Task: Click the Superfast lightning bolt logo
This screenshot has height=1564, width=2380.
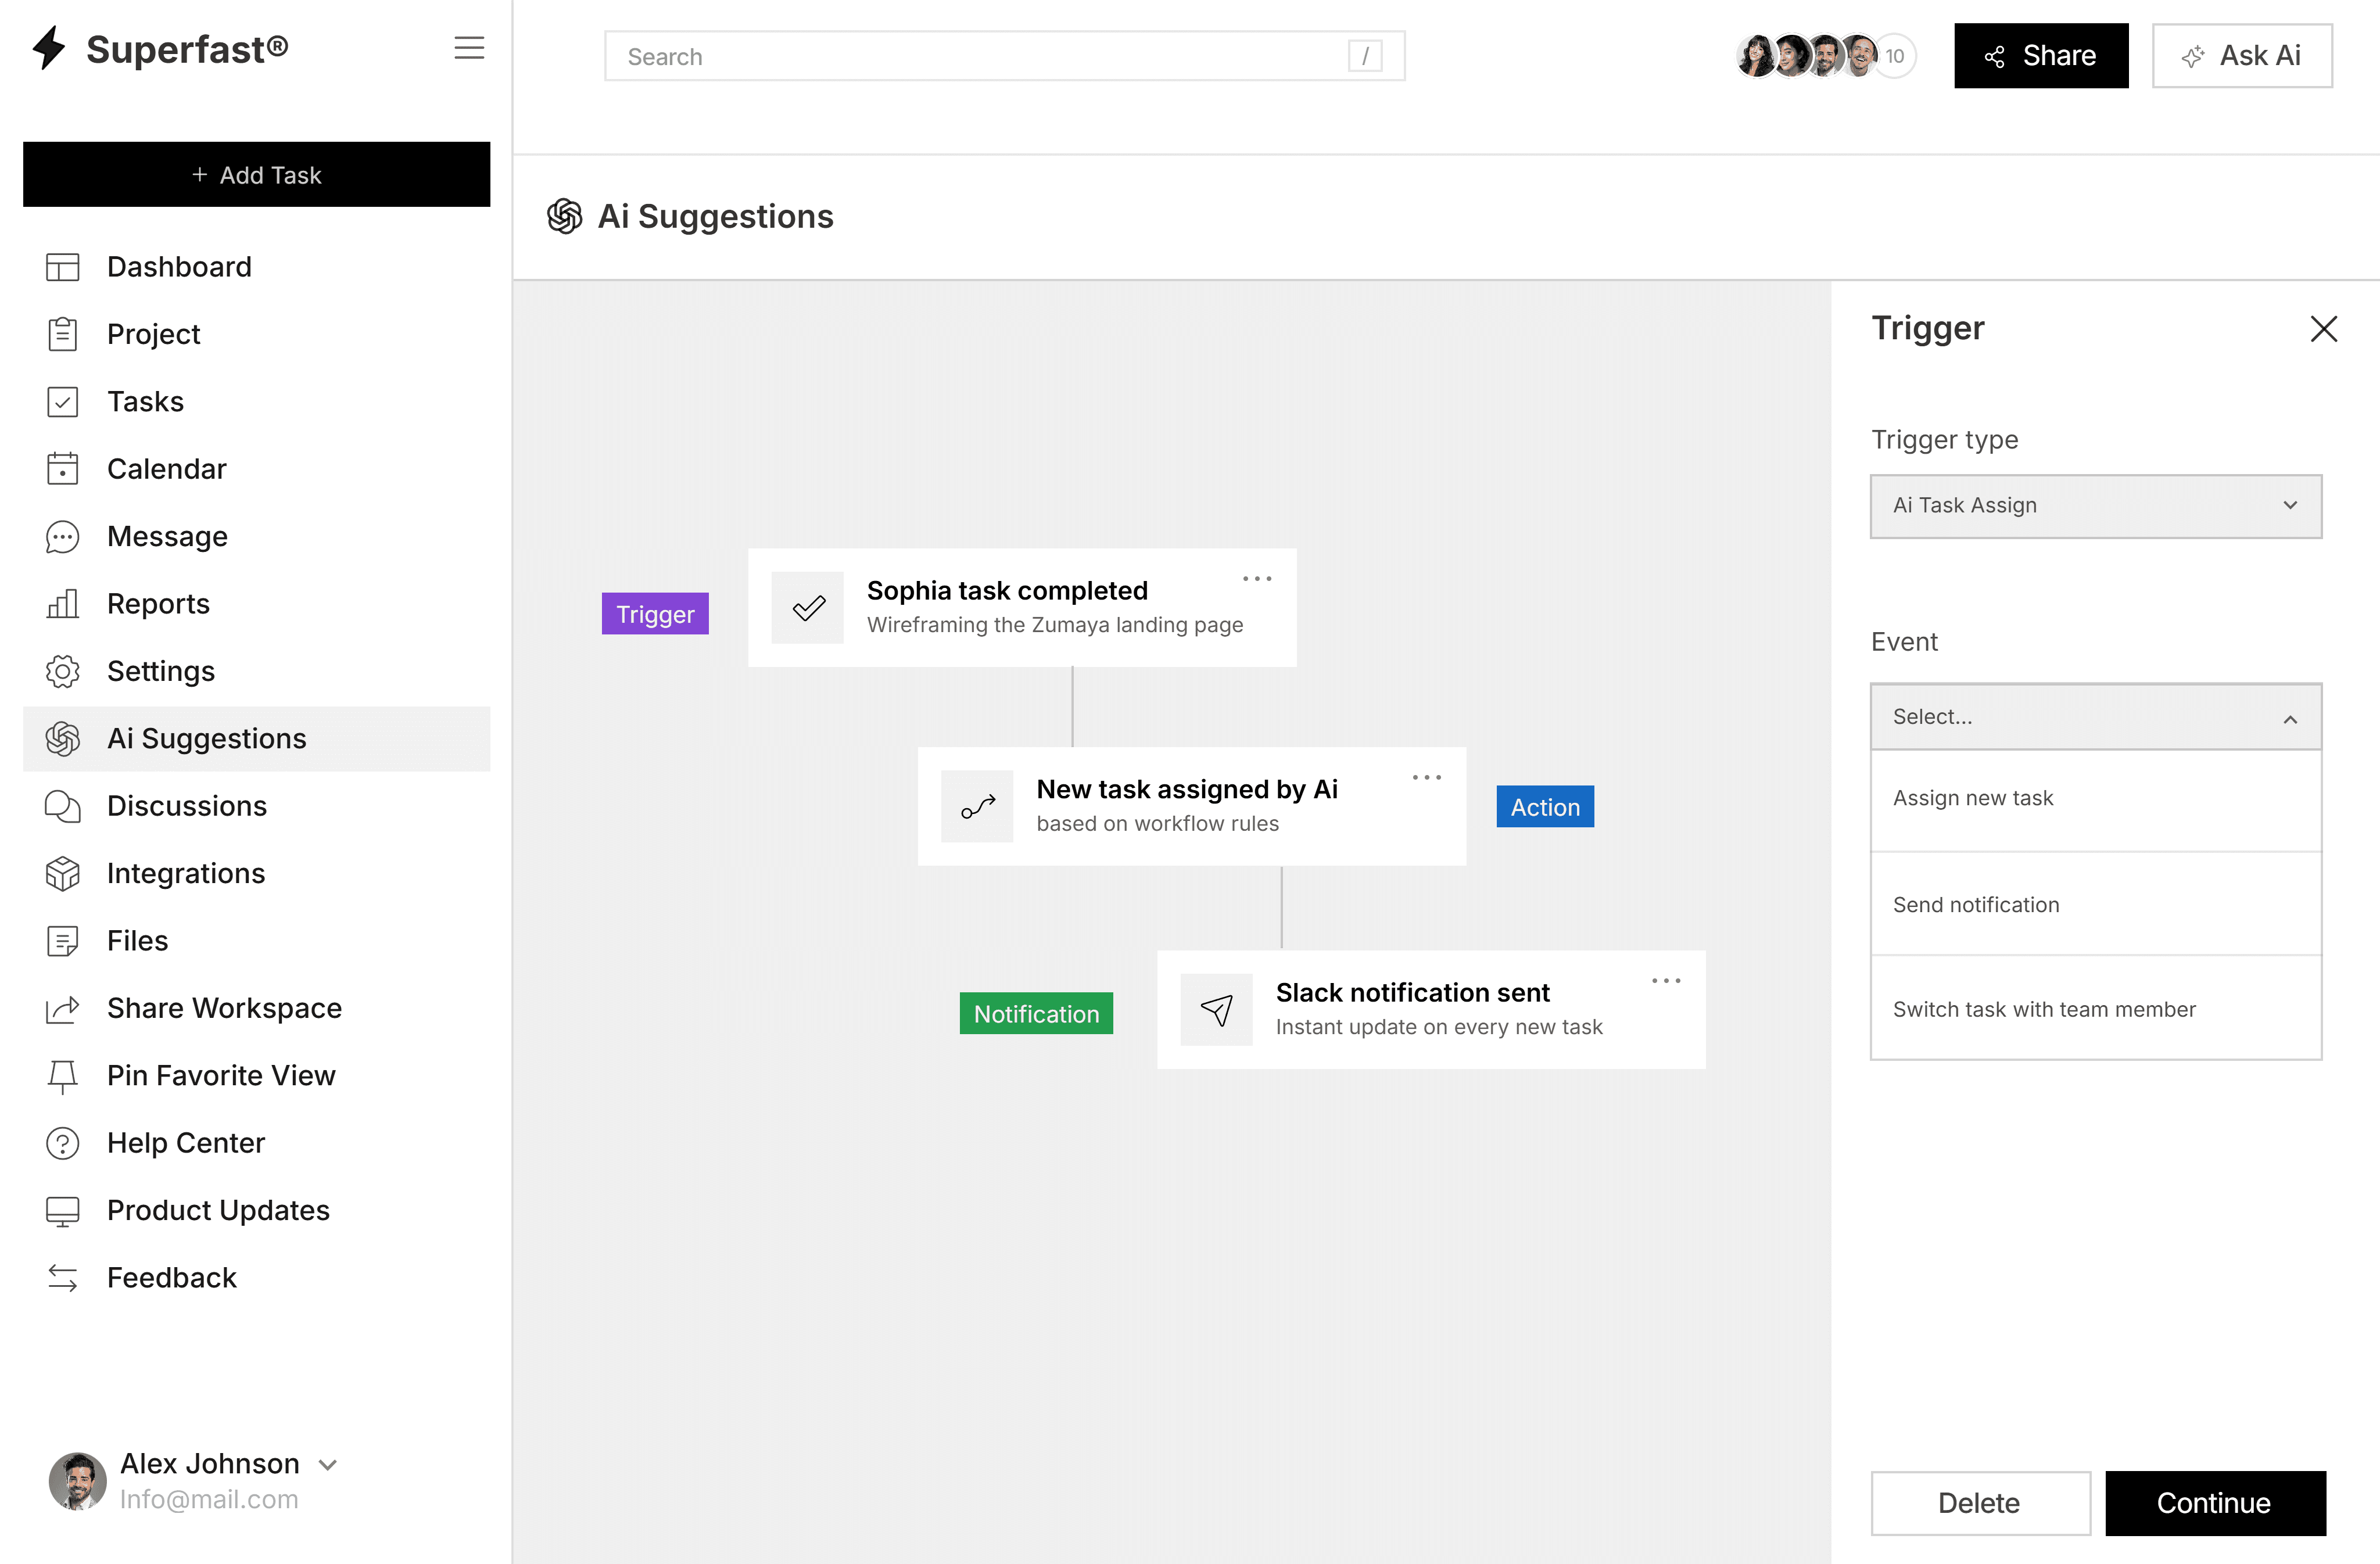Action: (x=48, y=48)
